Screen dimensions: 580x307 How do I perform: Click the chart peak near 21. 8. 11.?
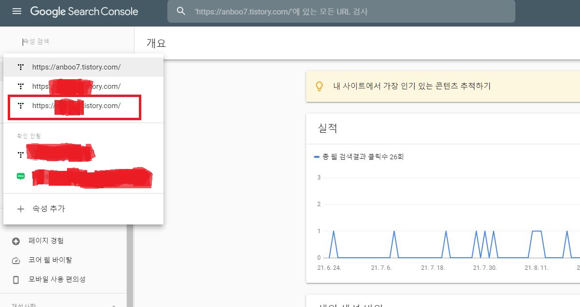point(537,231)
